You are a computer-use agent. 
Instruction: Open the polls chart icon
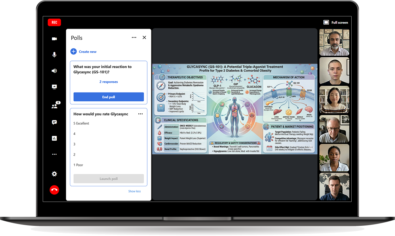[x=54, y=138]
